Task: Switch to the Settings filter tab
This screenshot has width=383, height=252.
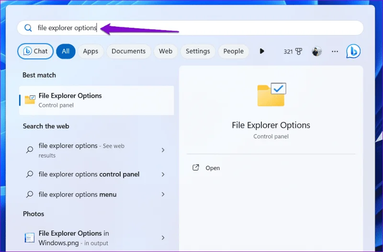Action: pos(198,51)
